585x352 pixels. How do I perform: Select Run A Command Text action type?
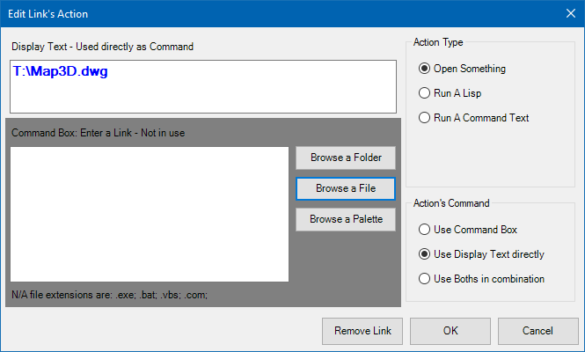[x=425, y=117]
